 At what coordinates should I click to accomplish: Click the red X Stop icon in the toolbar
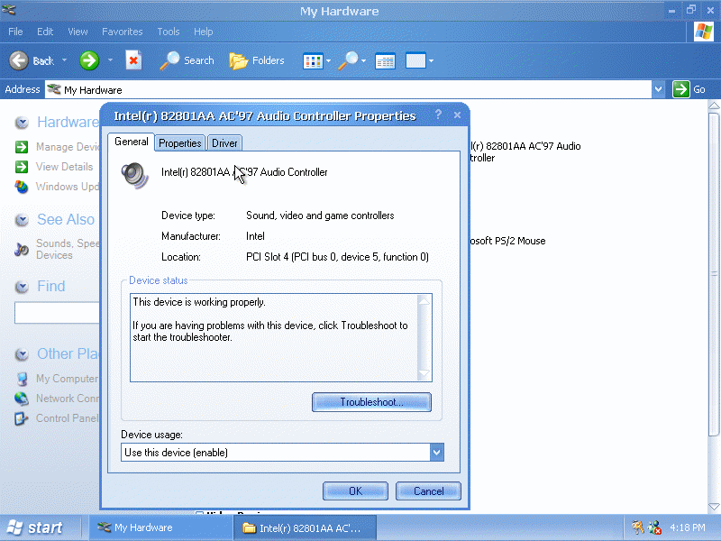point(133,60)
